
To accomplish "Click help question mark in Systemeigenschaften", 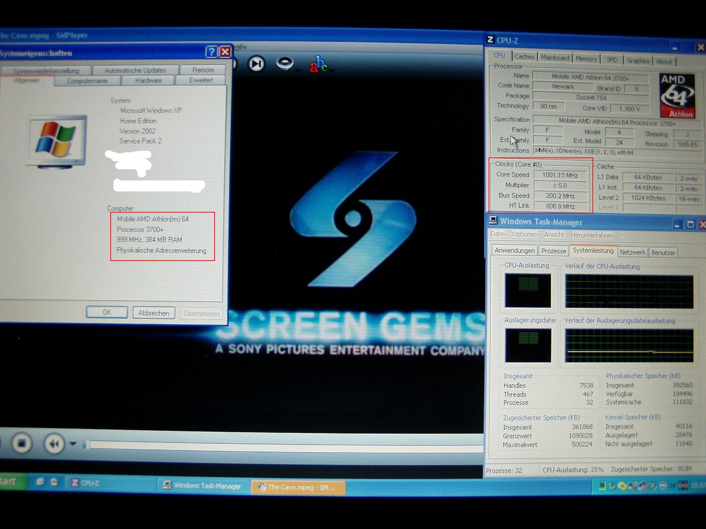I will click(x=211, y=52).
